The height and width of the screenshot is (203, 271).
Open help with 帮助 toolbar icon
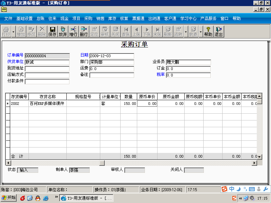pos(208,31)
